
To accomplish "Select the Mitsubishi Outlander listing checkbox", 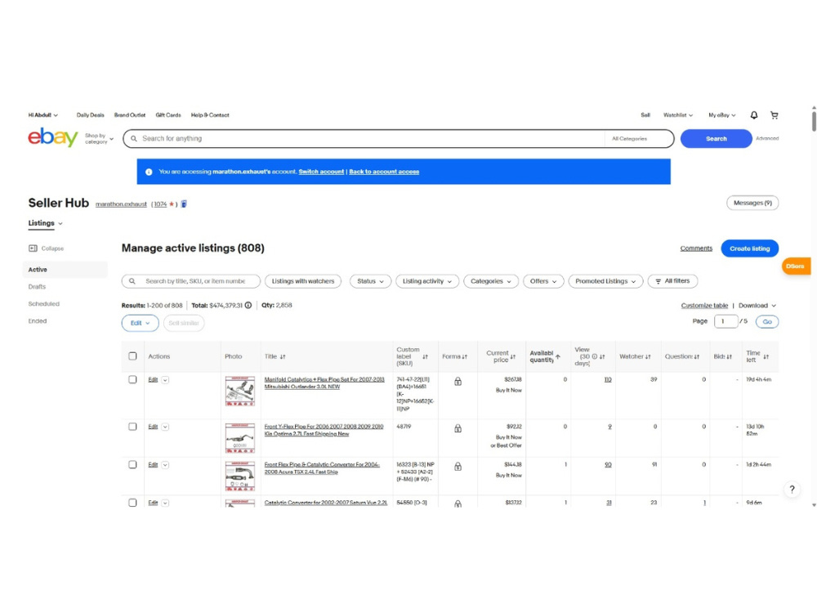I will [132, 379].
